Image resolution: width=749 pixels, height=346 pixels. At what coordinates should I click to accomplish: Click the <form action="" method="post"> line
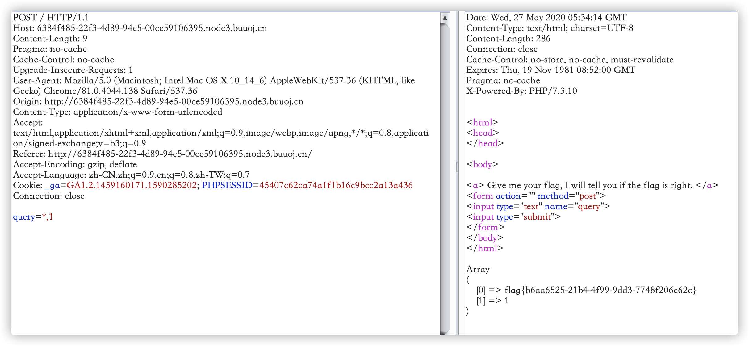pyautogui.click(x=536, y=196)
